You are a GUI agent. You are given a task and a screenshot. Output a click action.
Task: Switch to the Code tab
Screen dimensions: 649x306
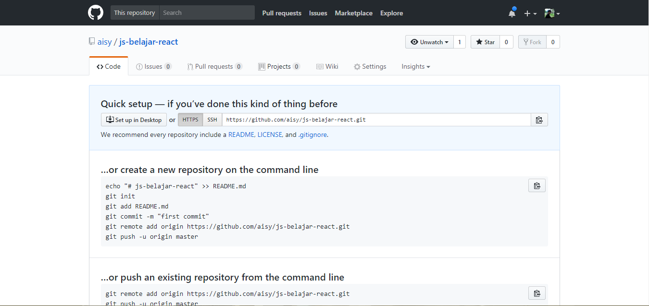[109, 66]
